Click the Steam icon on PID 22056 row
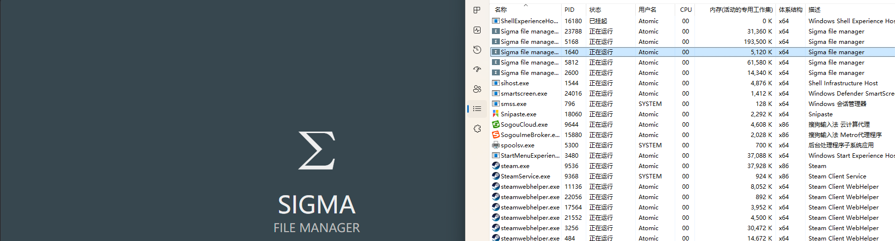This screenshot has height=241, width=895. [495, 197]
